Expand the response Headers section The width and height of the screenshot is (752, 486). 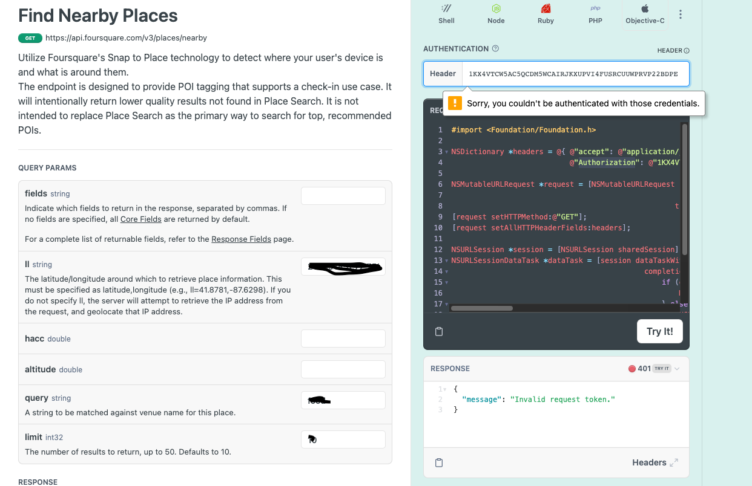pyautogui.click(x=655, y=462)
